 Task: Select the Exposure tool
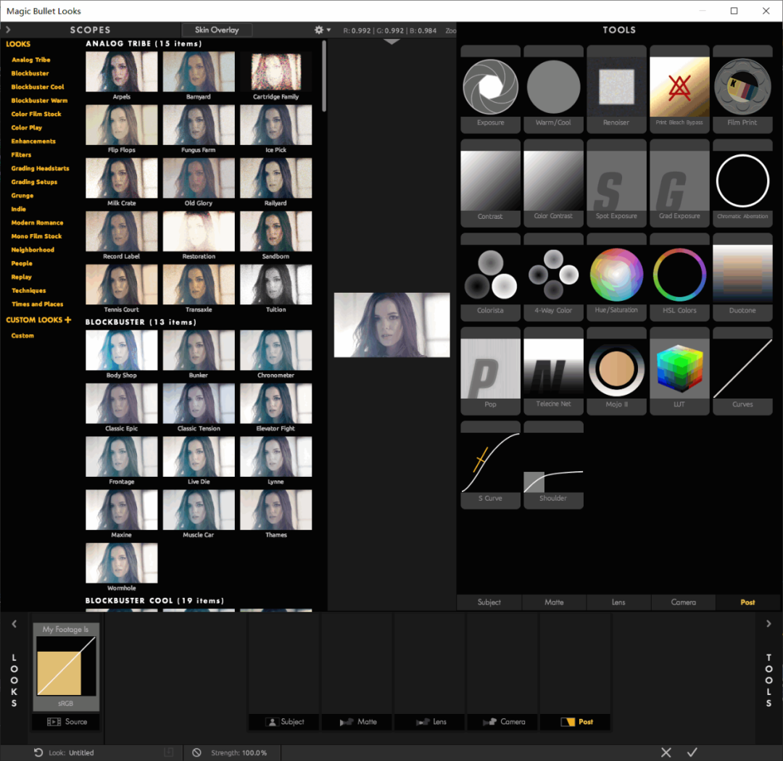(490, 89)
